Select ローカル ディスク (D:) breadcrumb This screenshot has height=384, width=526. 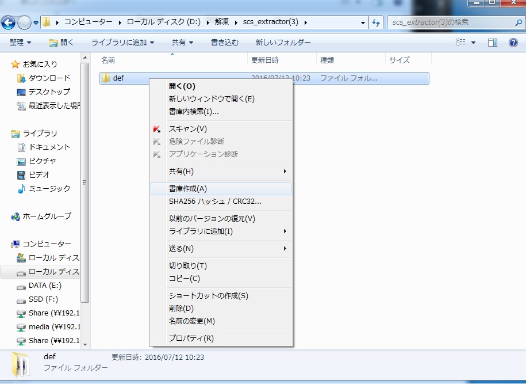point(163,22)
